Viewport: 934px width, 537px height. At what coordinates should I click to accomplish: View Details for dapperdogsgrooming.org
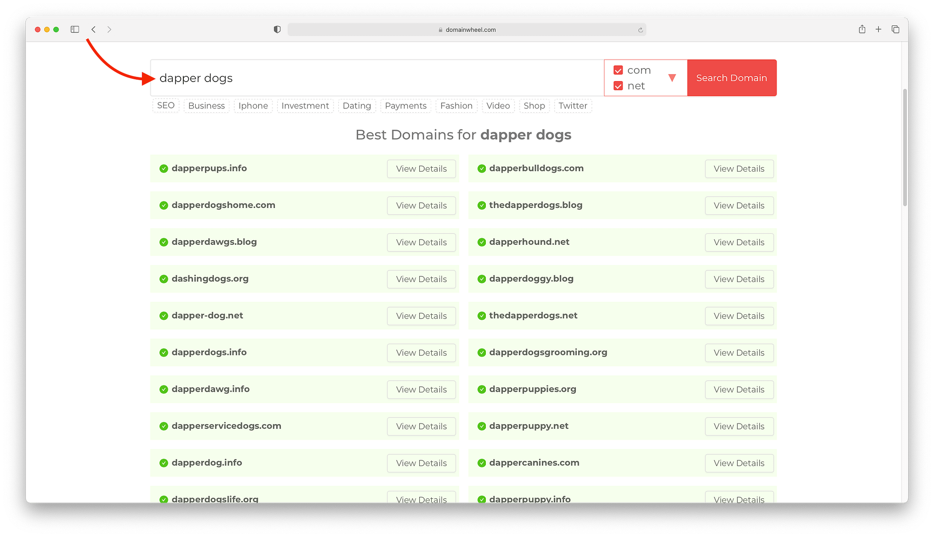pyautogui.click(x=739, y=353)
